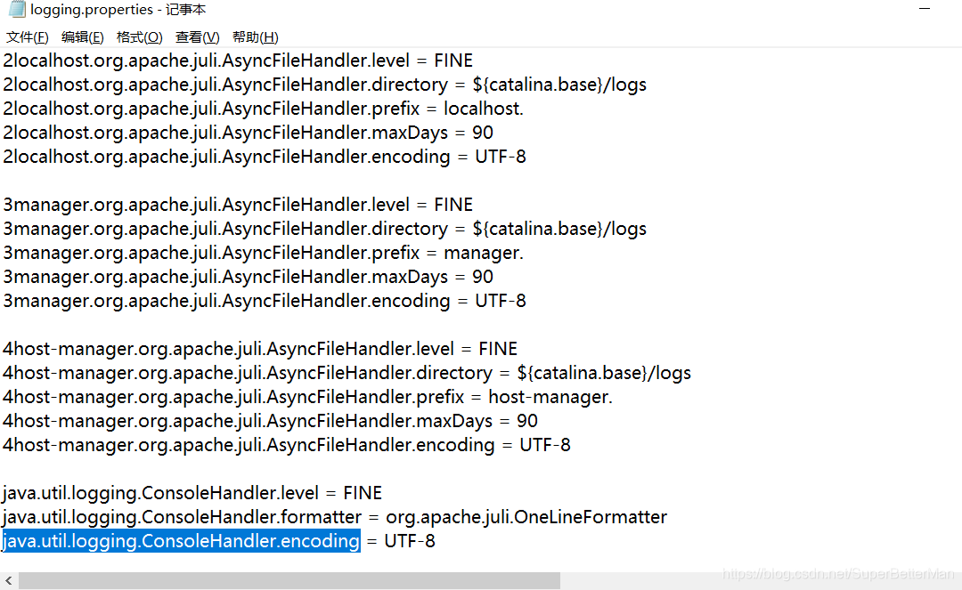Click the 3manager level = FINE line
This screenshot has width=962, height=590.
(238, 205)
